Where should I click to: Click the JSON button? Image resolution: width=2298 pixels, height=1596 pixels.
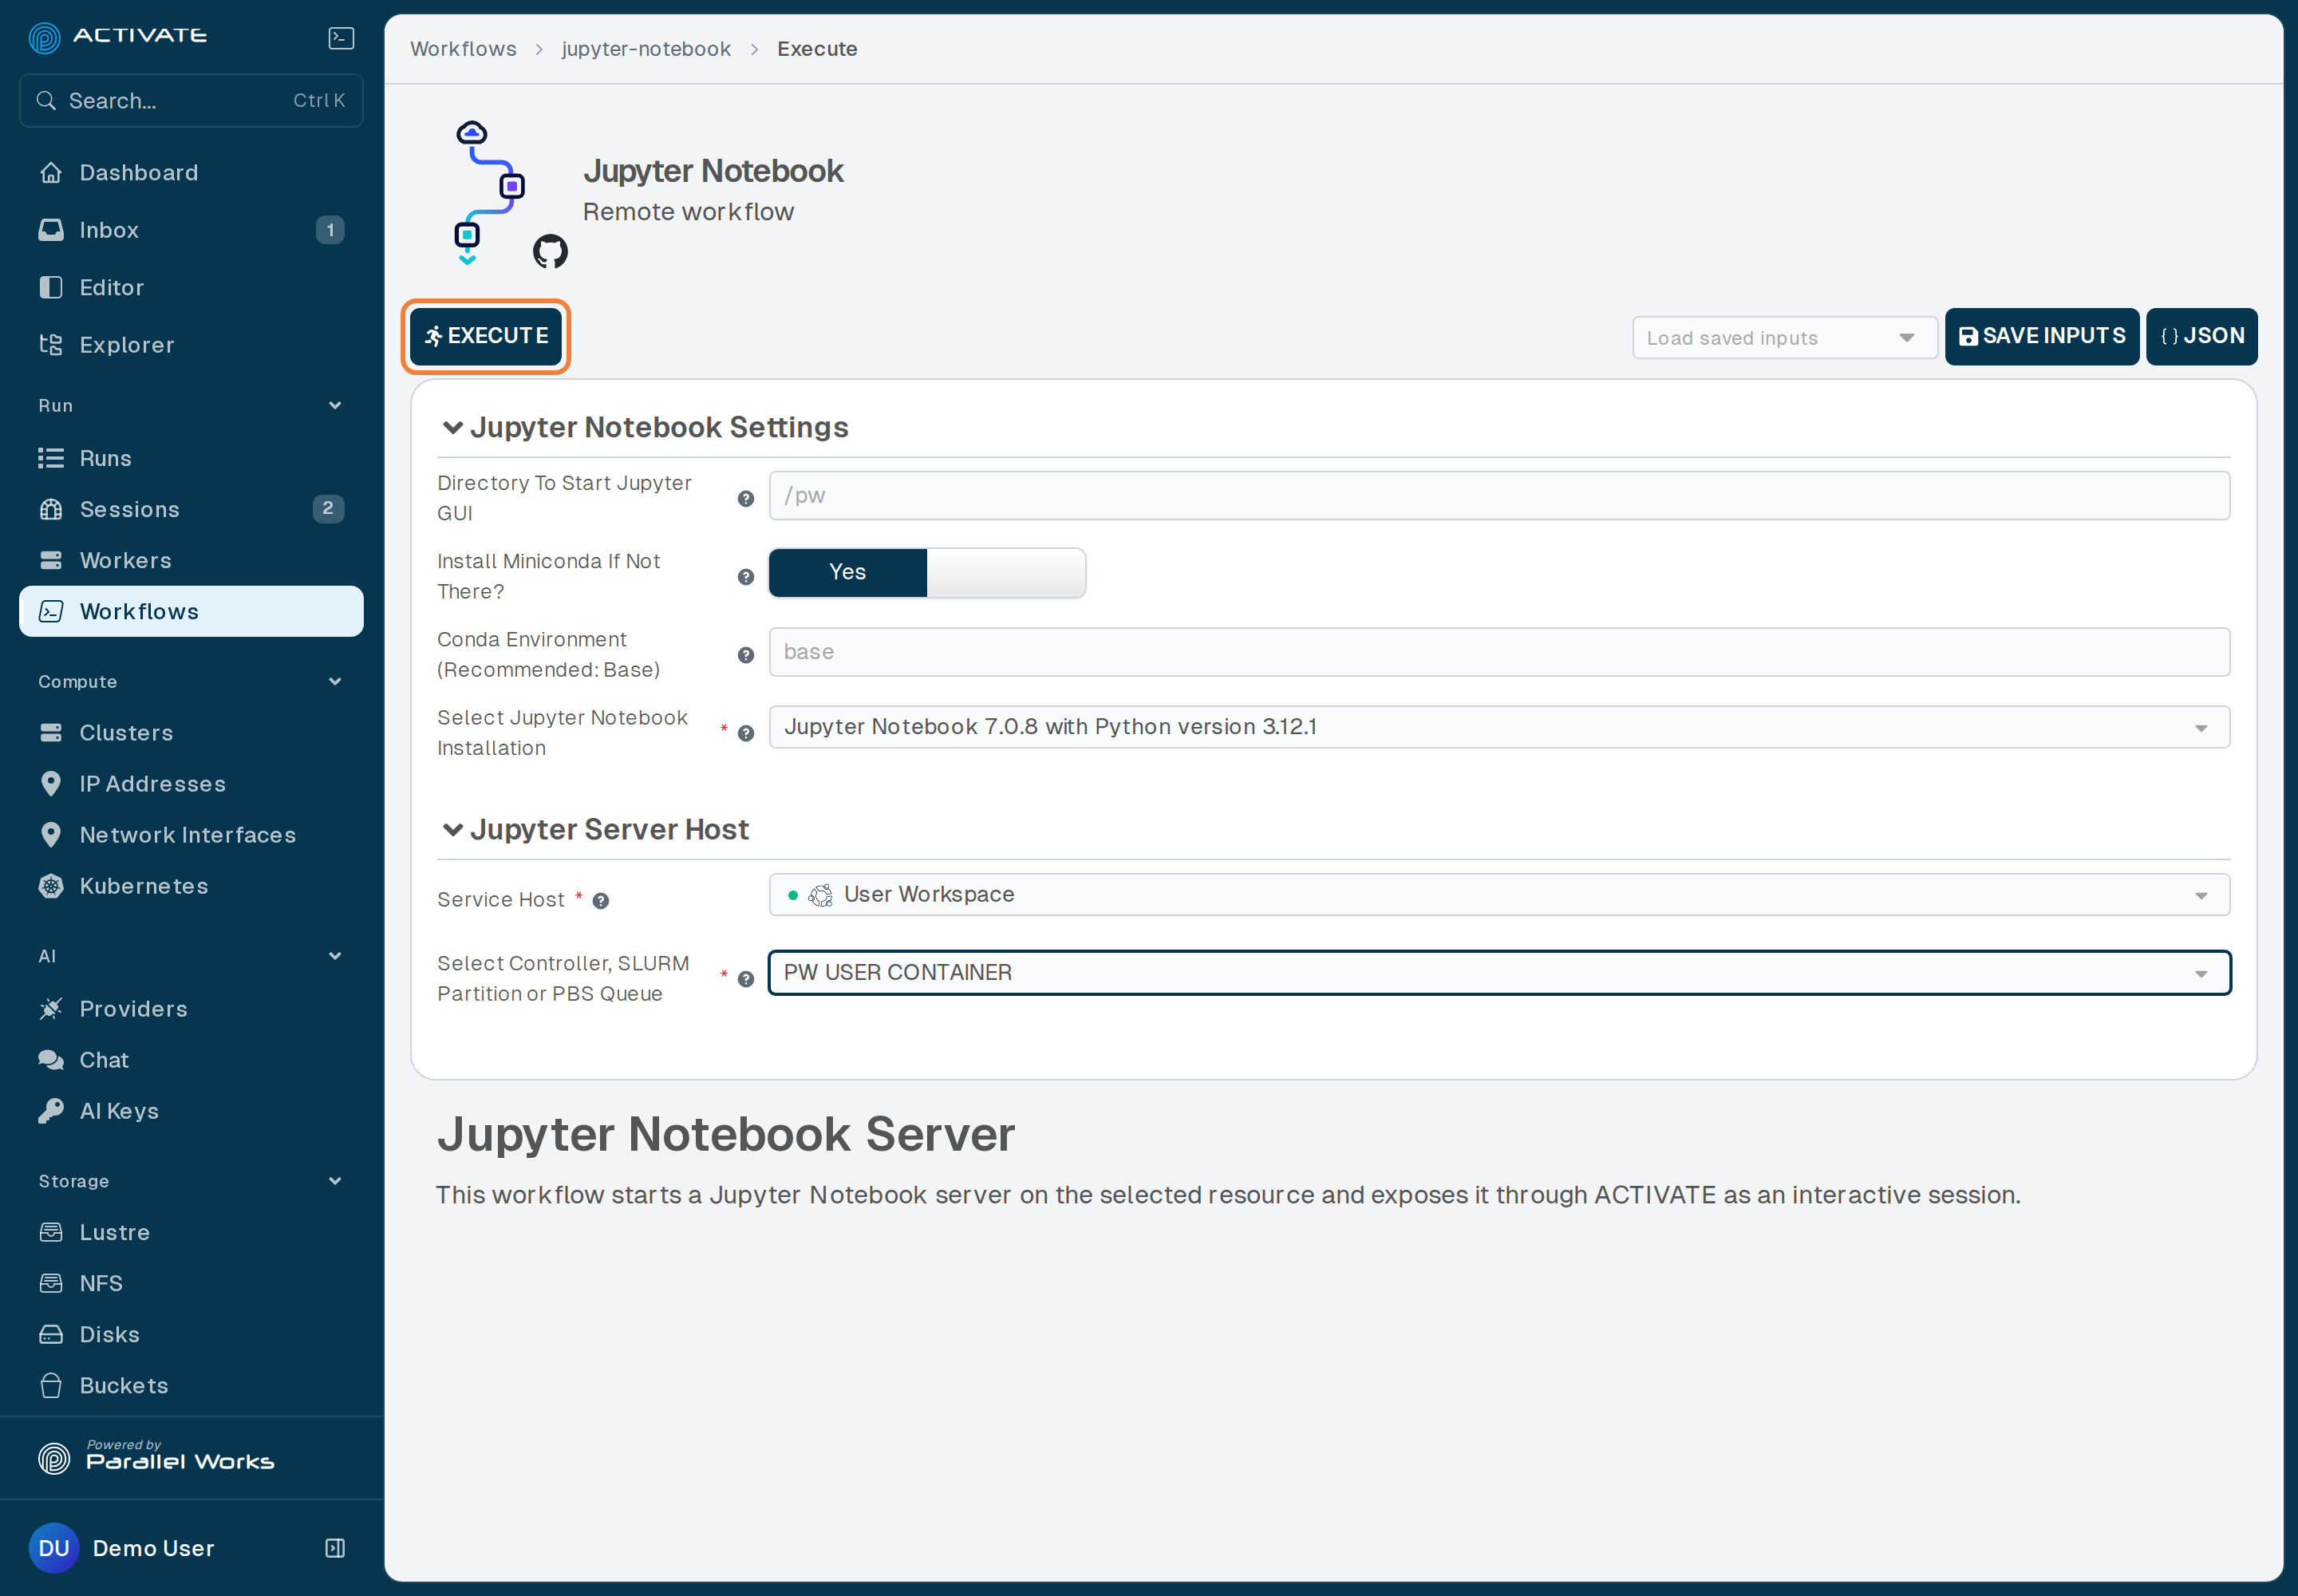[x=2201, y=336]
